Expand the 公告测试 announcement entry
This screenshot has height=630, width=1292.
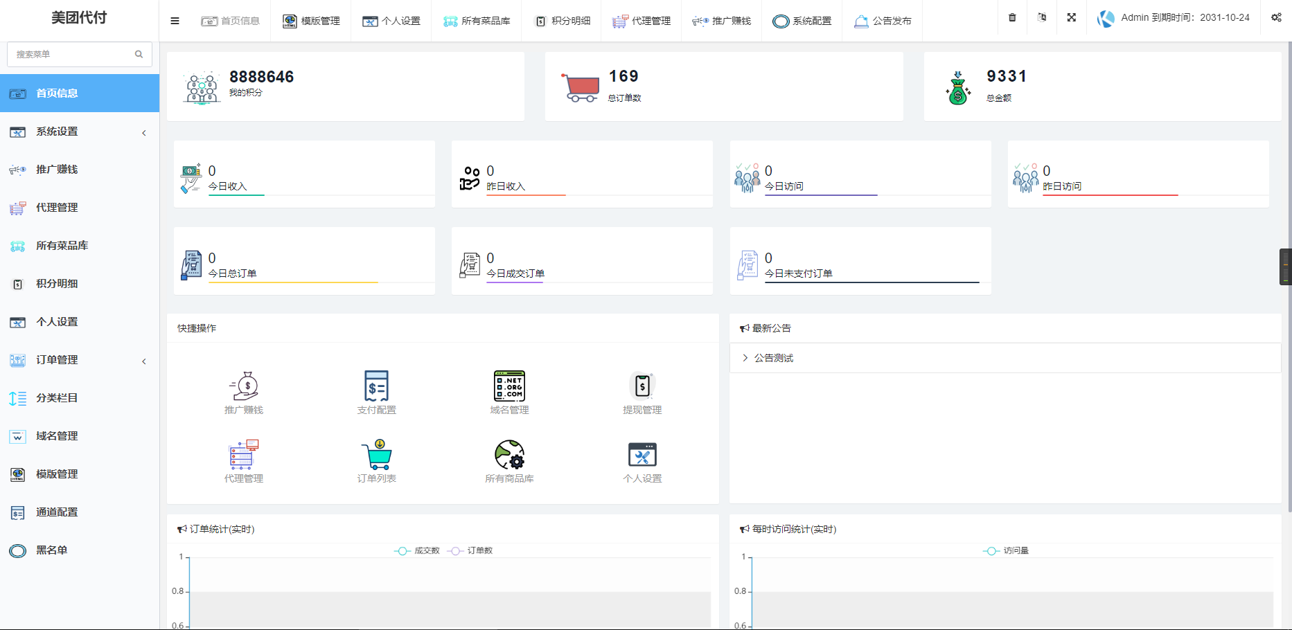tap(773, 358)
